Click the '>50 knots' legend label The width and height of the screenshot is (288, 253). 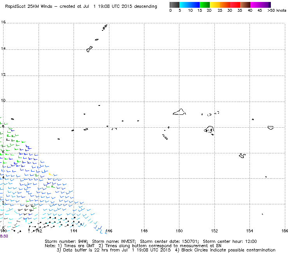click(277, 11)
